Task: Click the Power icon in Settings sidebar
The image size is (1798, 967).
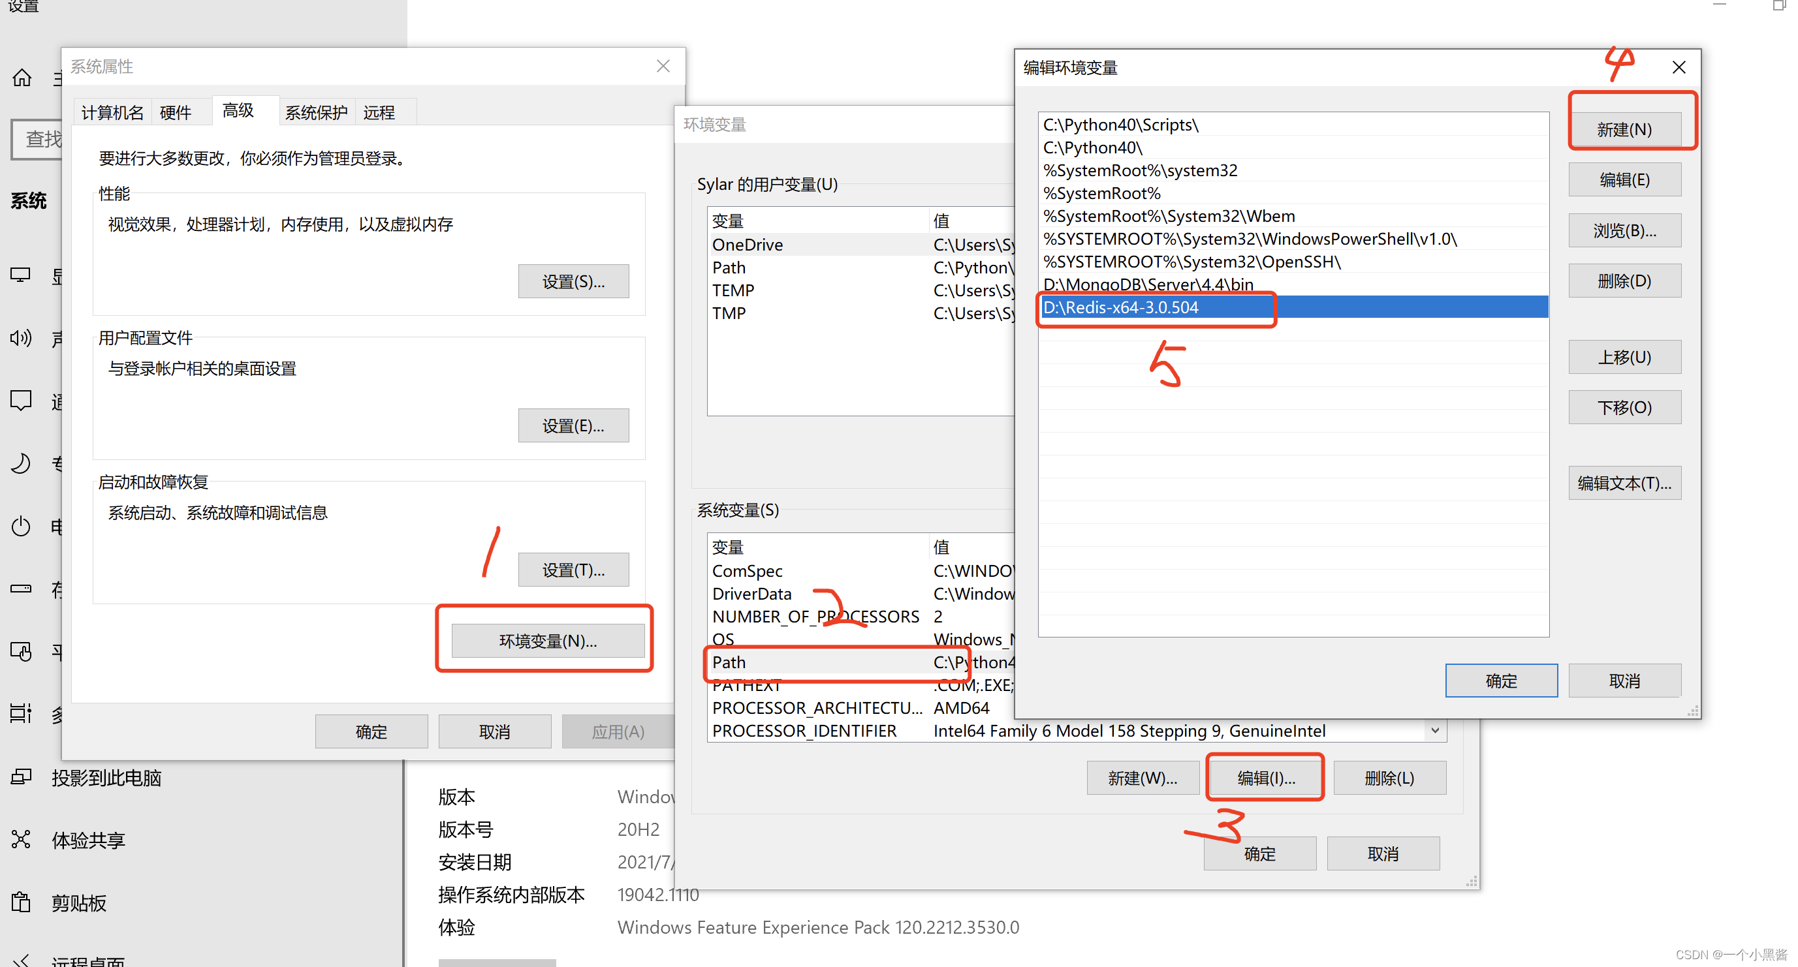Action: click(x=21, y=525)
